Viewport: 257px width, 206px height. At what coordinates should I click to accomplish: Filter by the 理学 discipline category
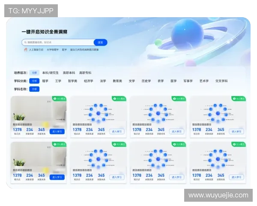(45, 81)
